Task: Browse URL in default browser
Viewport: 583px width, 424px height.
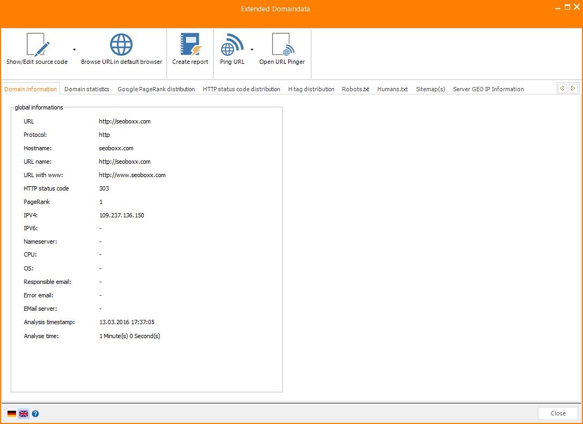Action: coord(121,49)
